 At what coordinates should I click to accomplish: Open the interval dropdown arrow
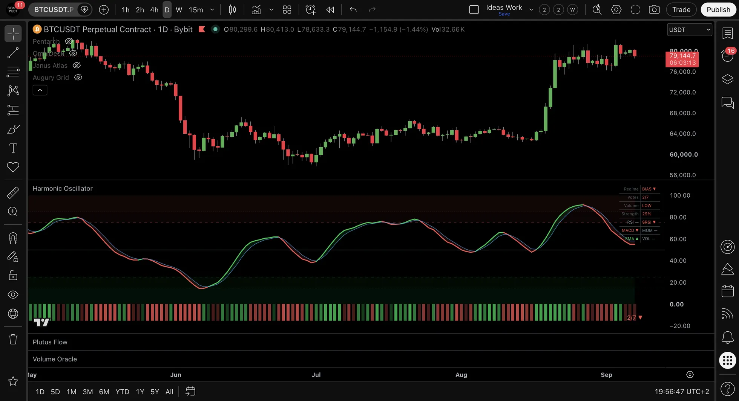pos(212,10)
